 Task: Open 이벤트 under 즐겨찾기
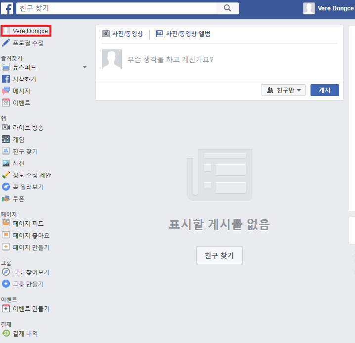point(22,102)
